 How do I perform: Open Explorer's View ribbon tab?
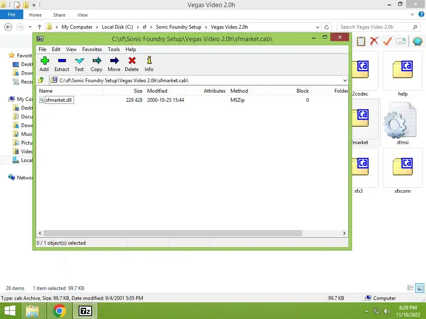tap(82, 15)
